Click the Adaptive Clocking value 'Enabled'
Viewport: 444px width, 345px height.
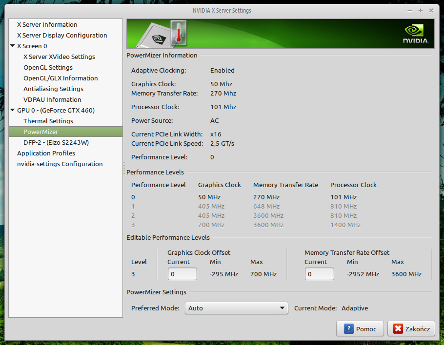(222, 71)
